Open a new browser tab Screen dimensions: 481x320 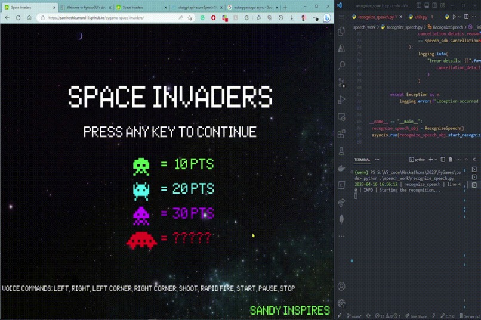(285, 7)
